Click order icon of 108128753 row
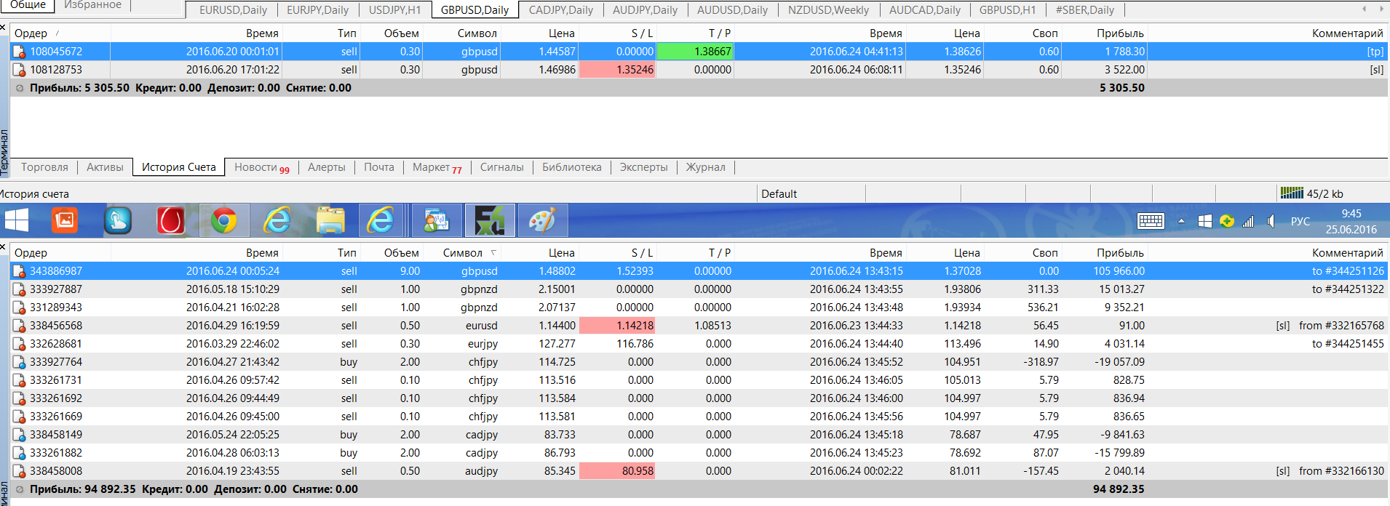The width and height of the screenshot is (1390, 506). tap(20, 70)
